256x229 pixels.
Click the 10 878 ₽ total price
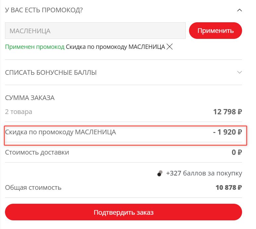click(x=228, y=187)
